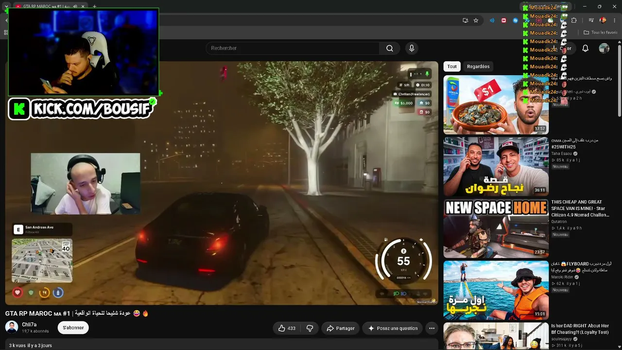Viewport: 622px width, 350px height.
Task: Select the Tout filter chip
Action: tap(452, 67)
